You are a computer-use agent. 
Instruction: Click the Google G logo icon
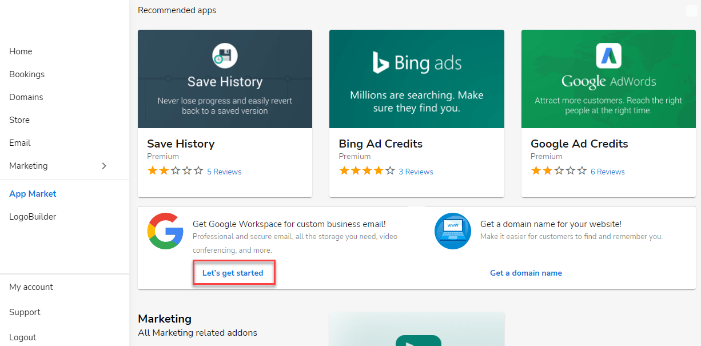click(165, 231)
